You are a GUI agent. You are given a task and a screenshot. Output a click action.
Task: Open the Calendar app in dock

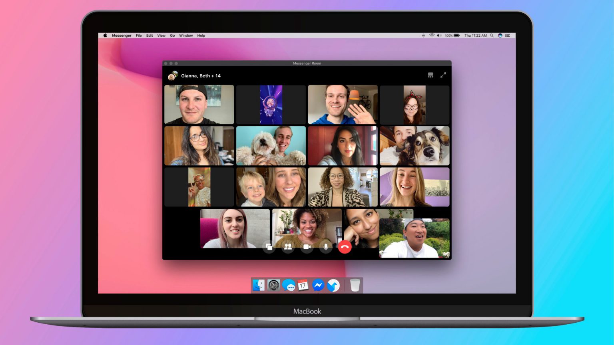point(302,286)
